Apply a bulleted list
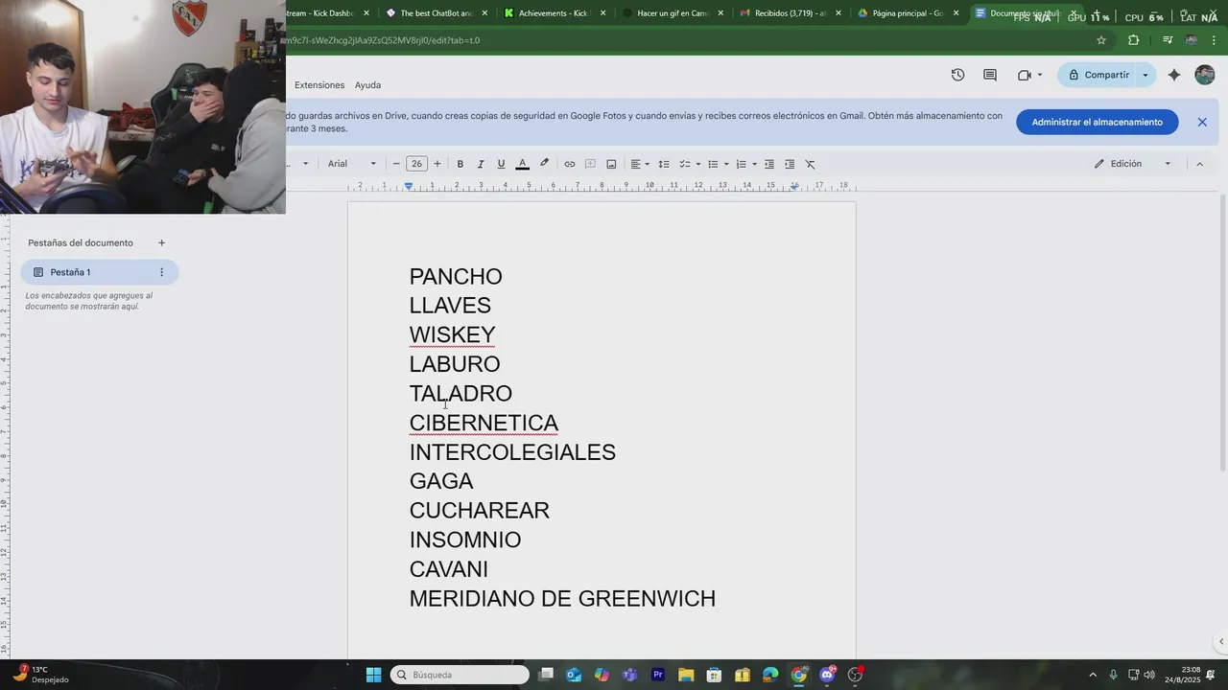 pyautogui.click(x=713, y=164)
